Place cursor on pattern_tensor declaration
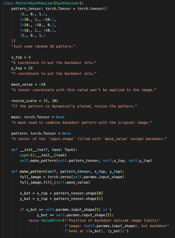 tap(20, 8)
